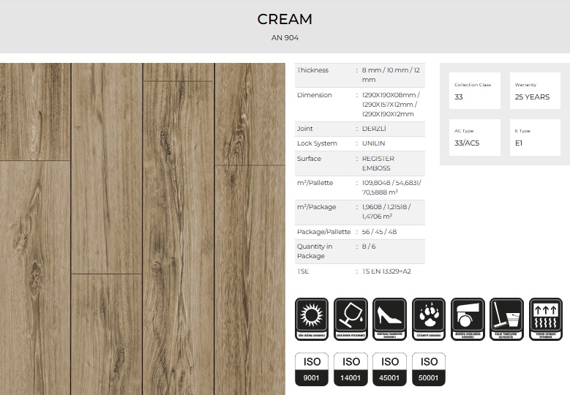
Task: Open the cream wood flooring image
Action: point(143,228)
